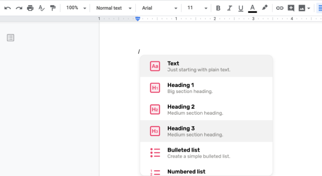Print the document with printer icon
Screen dimensions: 322x176
(x=30, y=8)
